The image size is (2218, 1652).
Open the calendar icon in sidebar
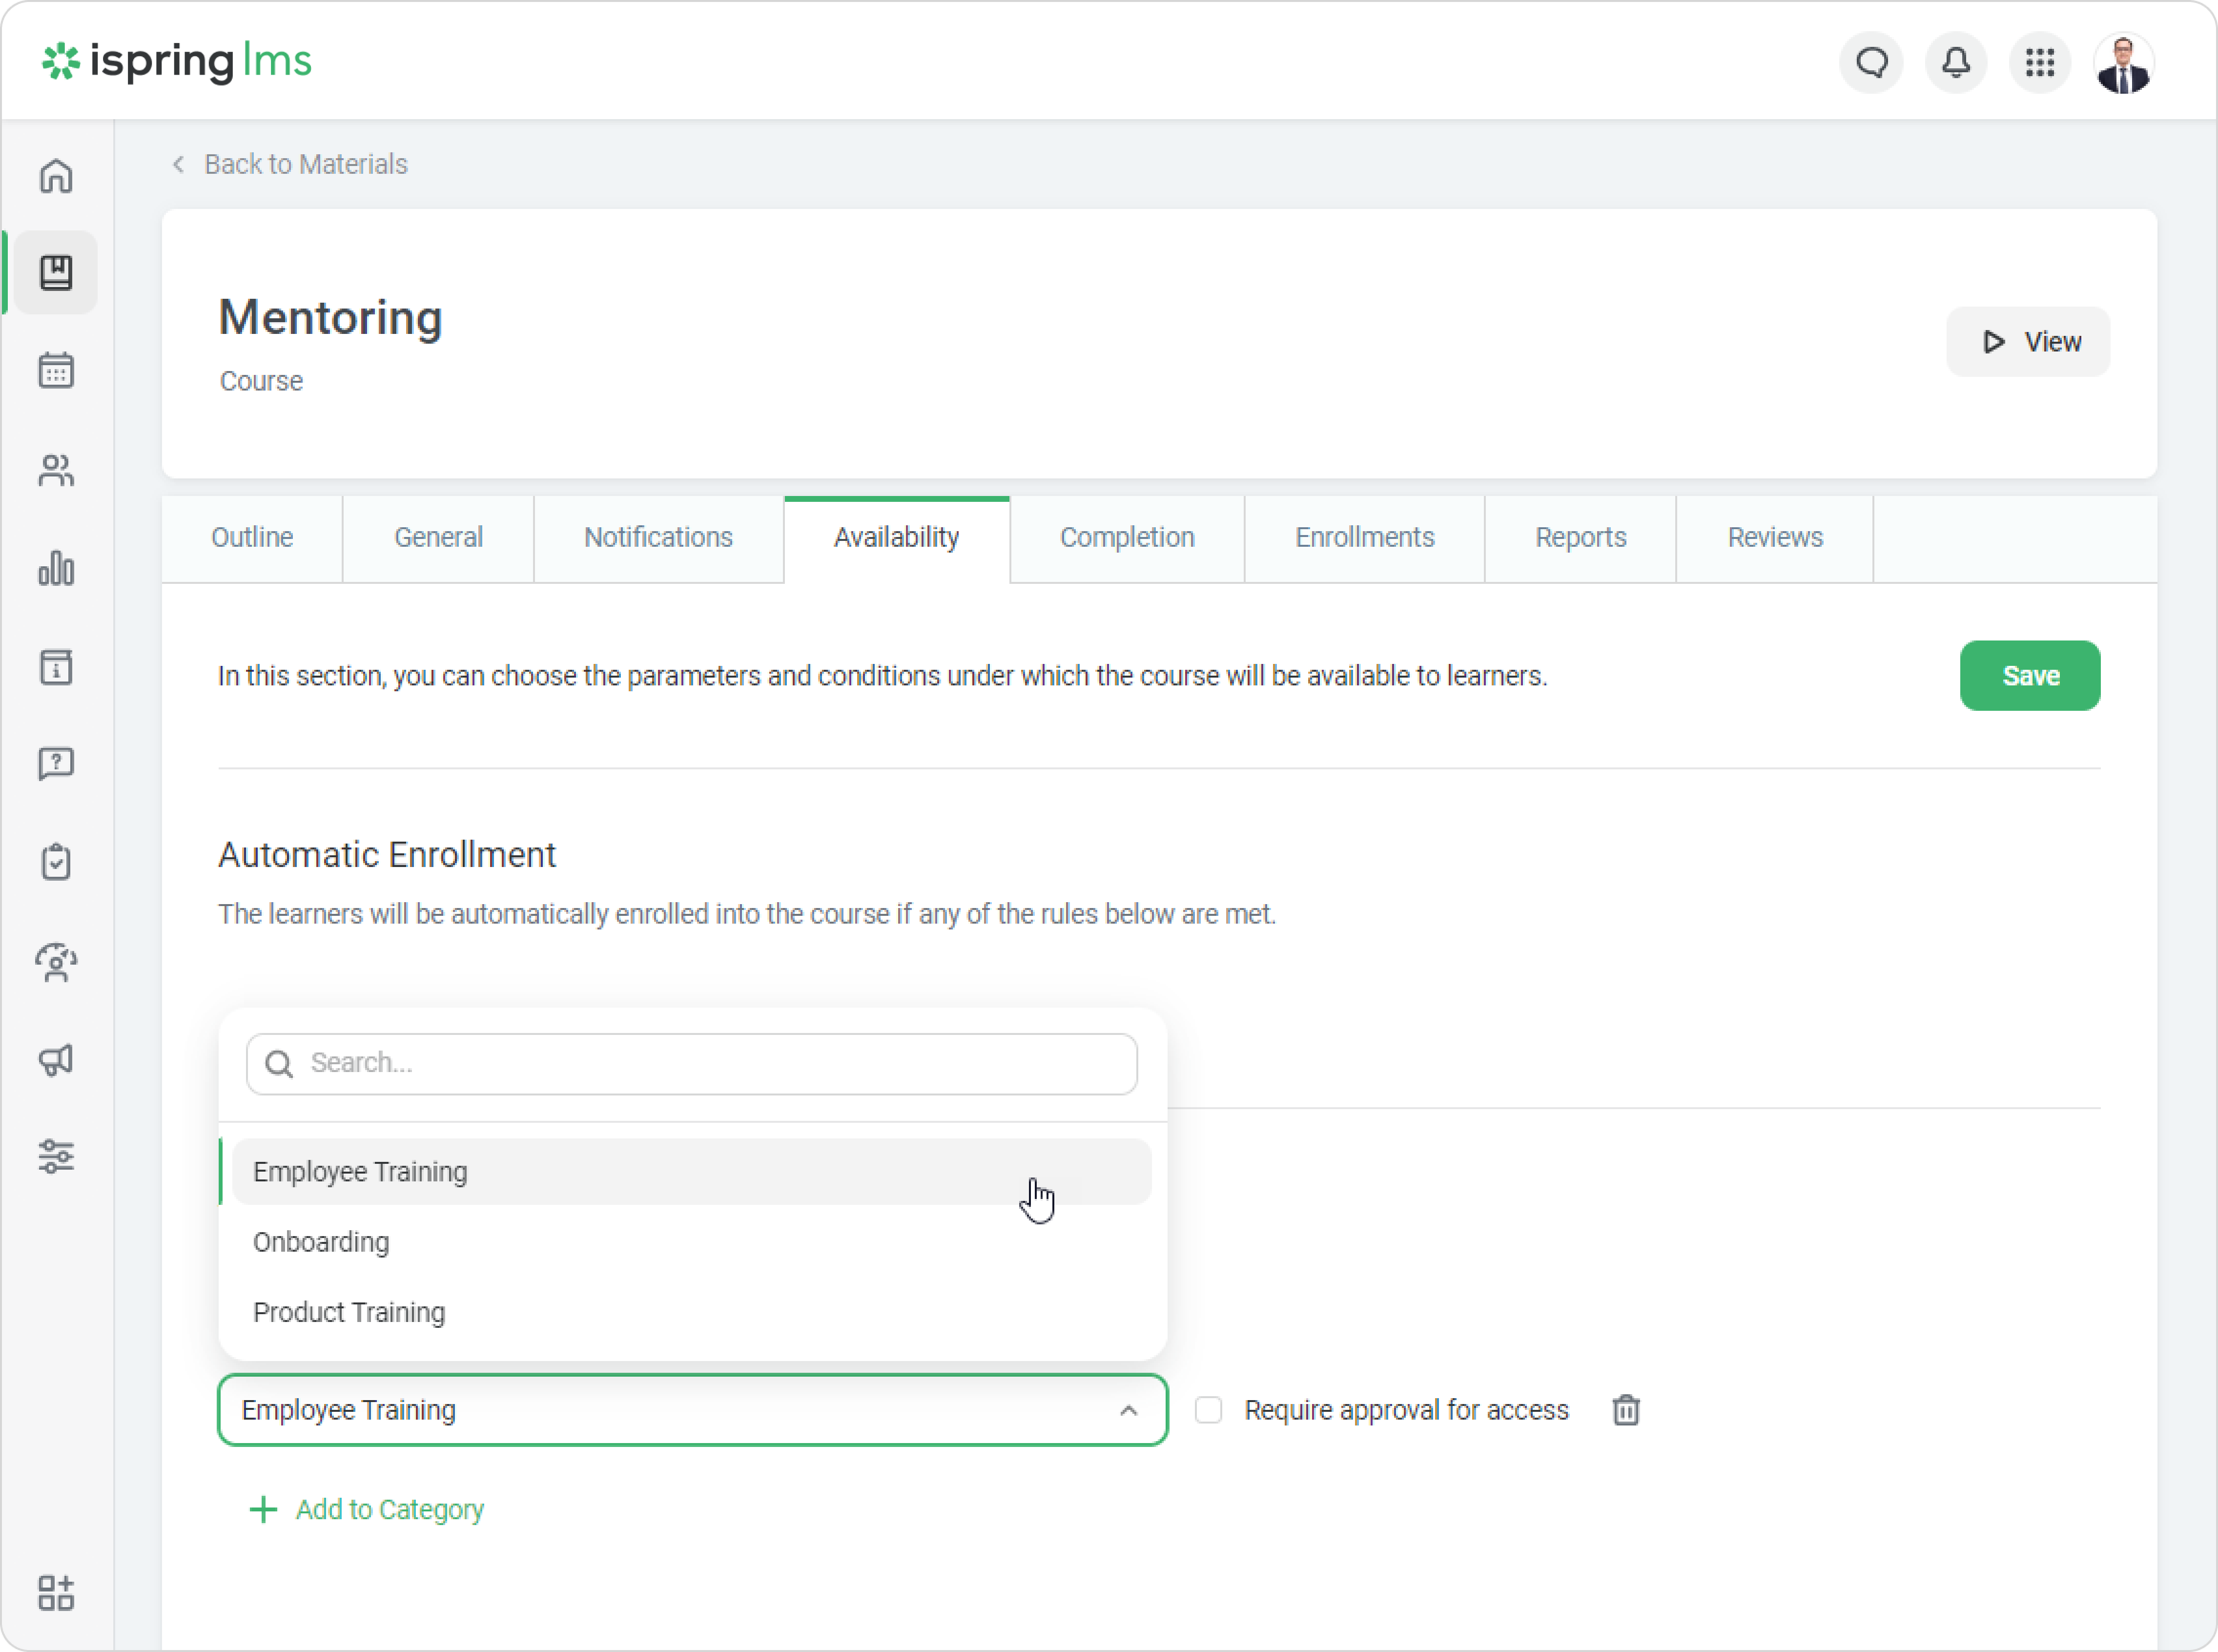[56, 370]
